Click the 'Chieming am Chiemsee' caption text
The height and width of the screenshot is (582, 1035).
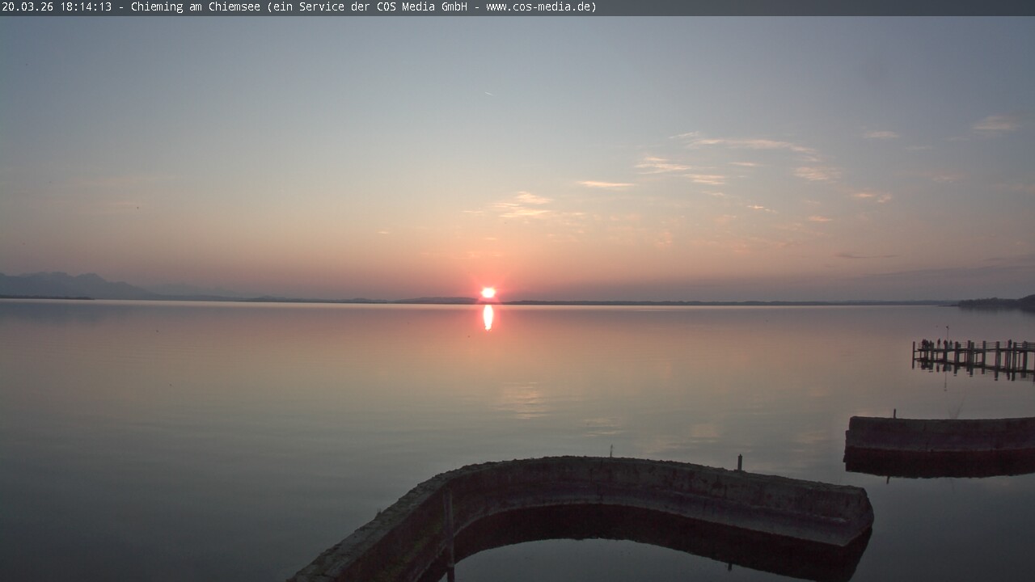(x=195, y=7)
